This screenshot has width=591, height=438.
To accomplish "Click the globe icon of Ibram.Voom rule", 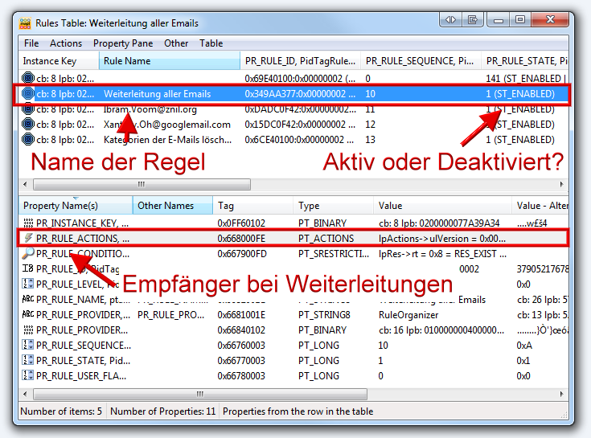I will [28, 109].
